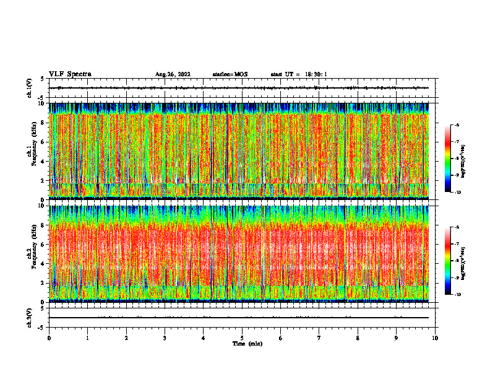
Task: Select the date text "Aug.26, 2022"
Action: pyautogui.click(x=173, y=74)
